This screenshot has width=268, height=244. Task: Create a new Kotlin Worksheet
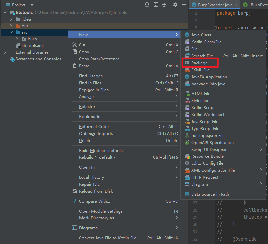[x=223, y=115]
